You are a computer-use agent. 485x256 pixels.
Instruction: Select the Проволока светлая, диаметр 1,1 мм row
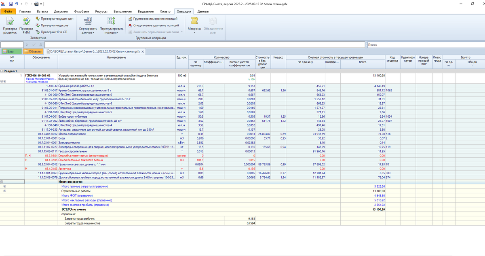(x=242, y=164)
